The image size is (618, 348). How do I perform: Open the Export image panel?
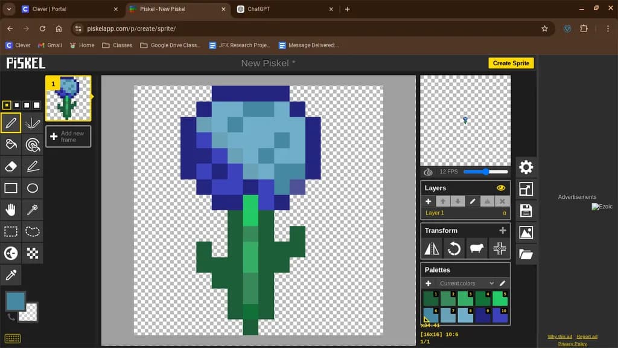(x=526, y=233)
